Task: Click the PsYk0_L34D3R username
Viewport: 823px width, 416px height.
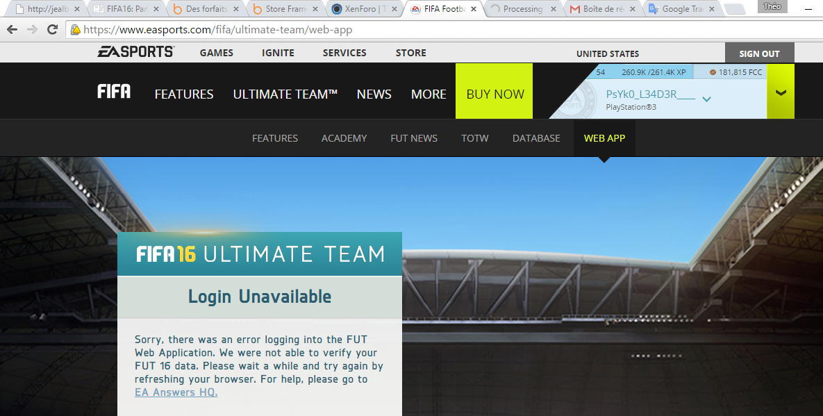Action: coord(650,94)
